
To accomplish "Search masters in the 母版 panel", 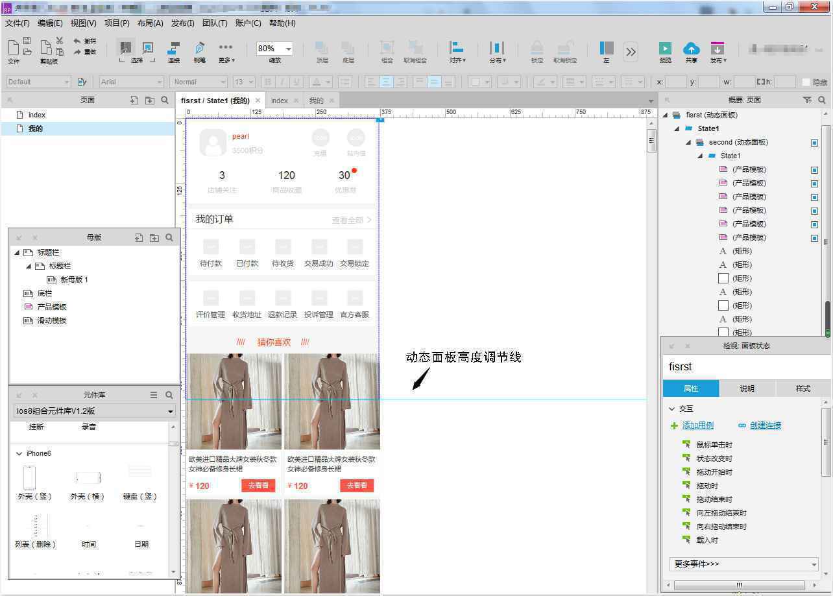I will (169, 237).
